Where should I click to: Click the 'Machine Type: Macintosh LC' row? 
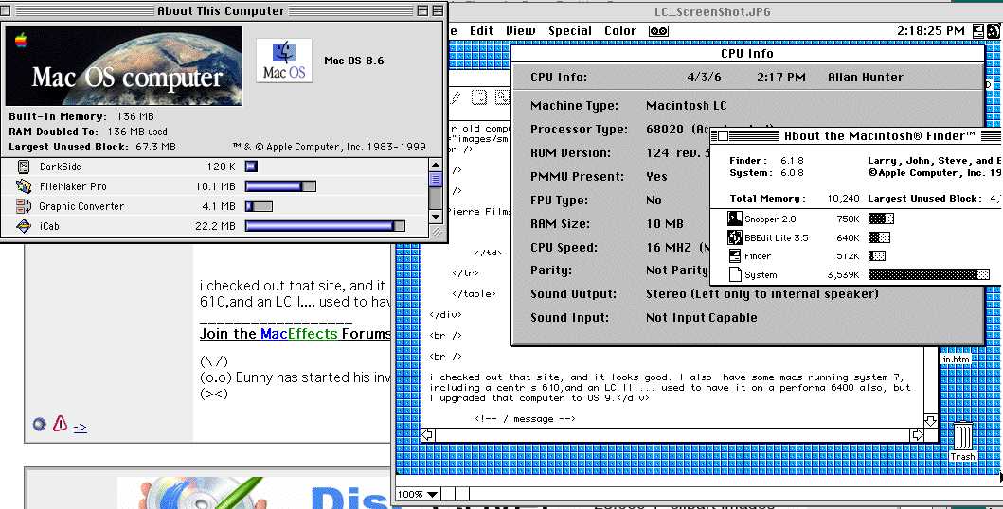click(x=629, y=105)
